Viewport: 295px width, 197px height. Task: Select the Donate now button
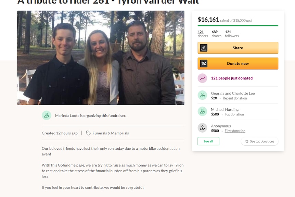click(238, 63)
